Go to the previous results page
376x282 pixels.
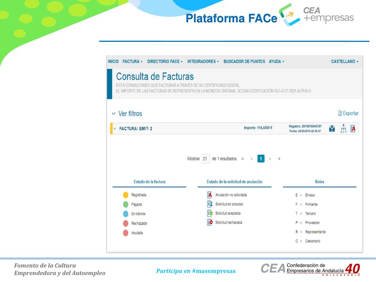tap(252, 159)
